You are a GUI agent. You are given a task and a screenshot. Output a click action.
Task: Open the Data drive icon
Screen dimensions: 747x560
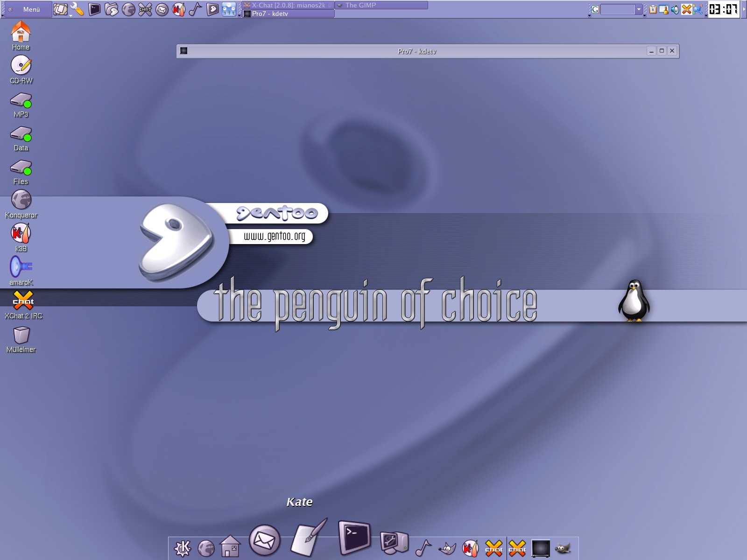[21, 138]
